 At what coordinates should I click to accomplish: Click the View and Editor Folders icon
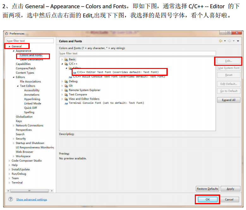pos(66,99)
